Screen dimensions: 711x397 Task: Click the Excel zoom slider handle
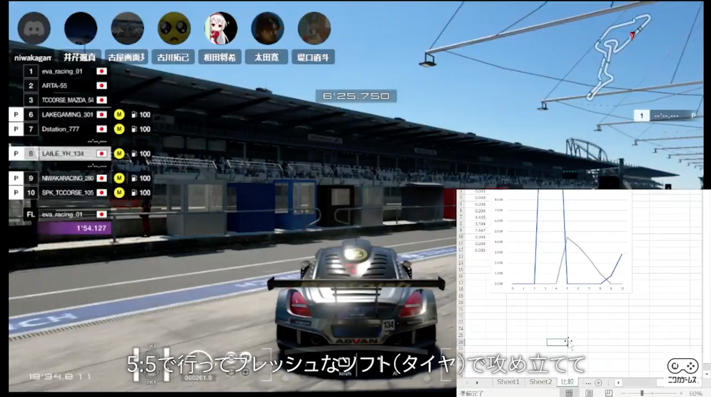[x=642, y=393]
